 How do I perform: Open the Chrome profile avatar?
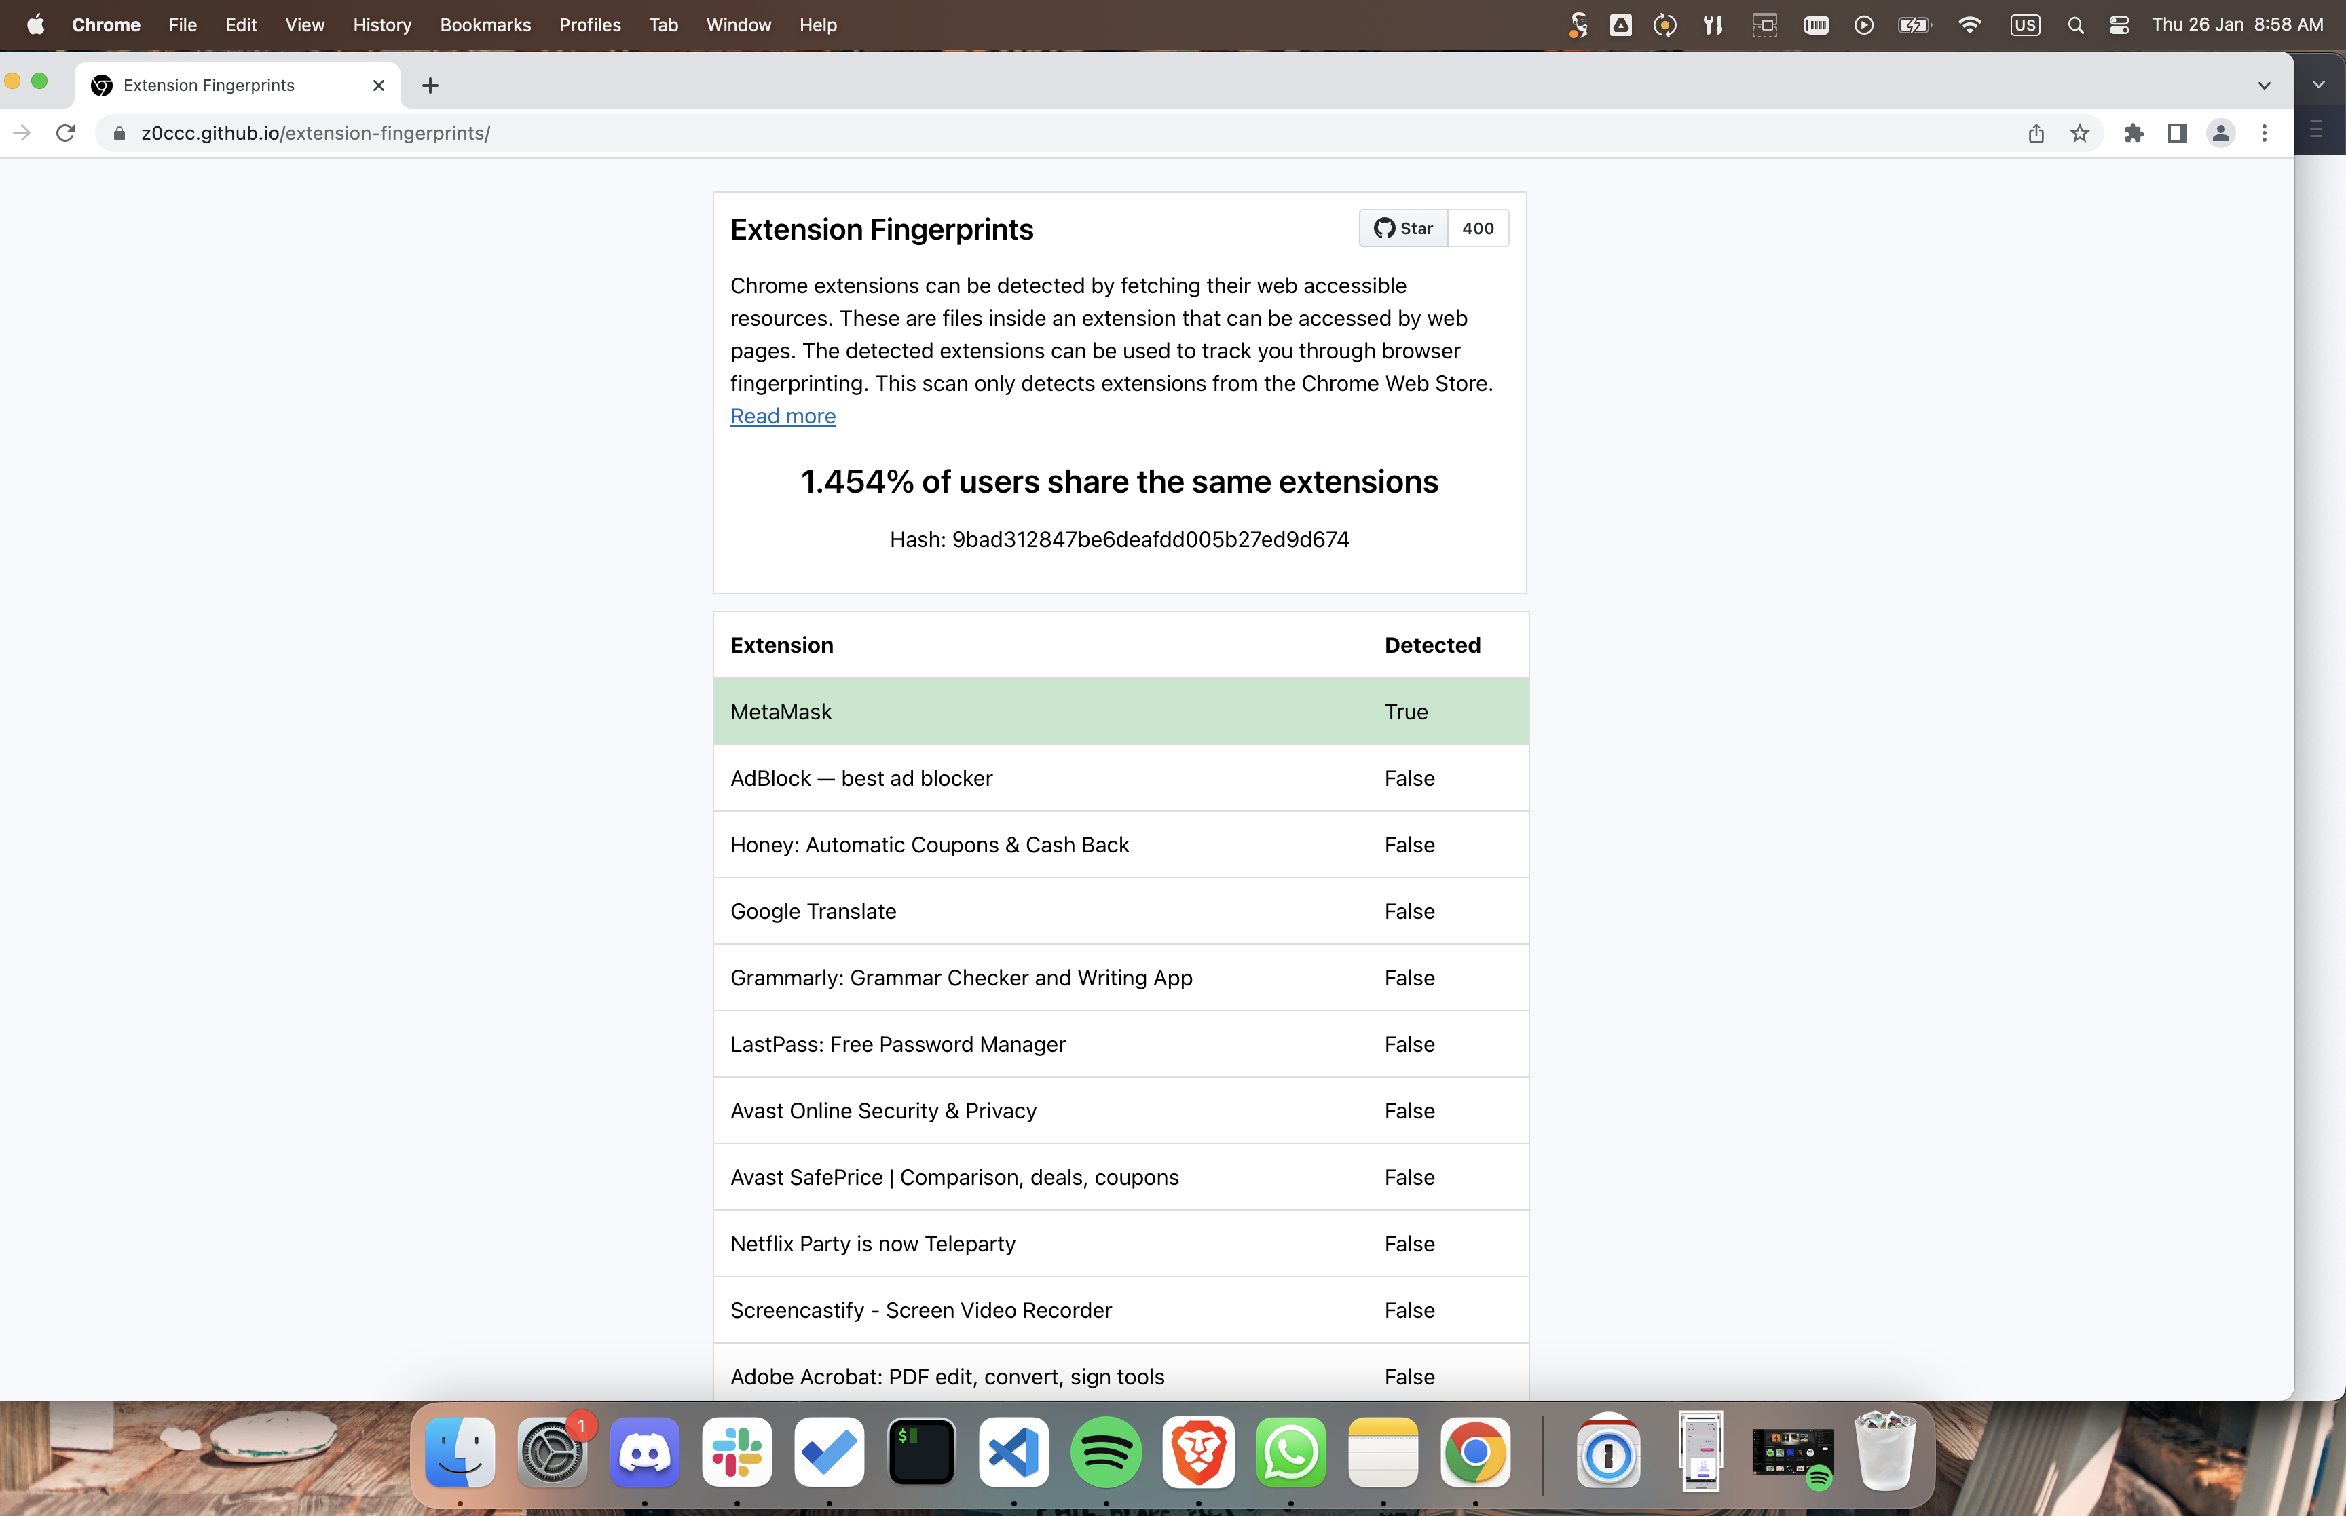click(x=2220, y=133)
